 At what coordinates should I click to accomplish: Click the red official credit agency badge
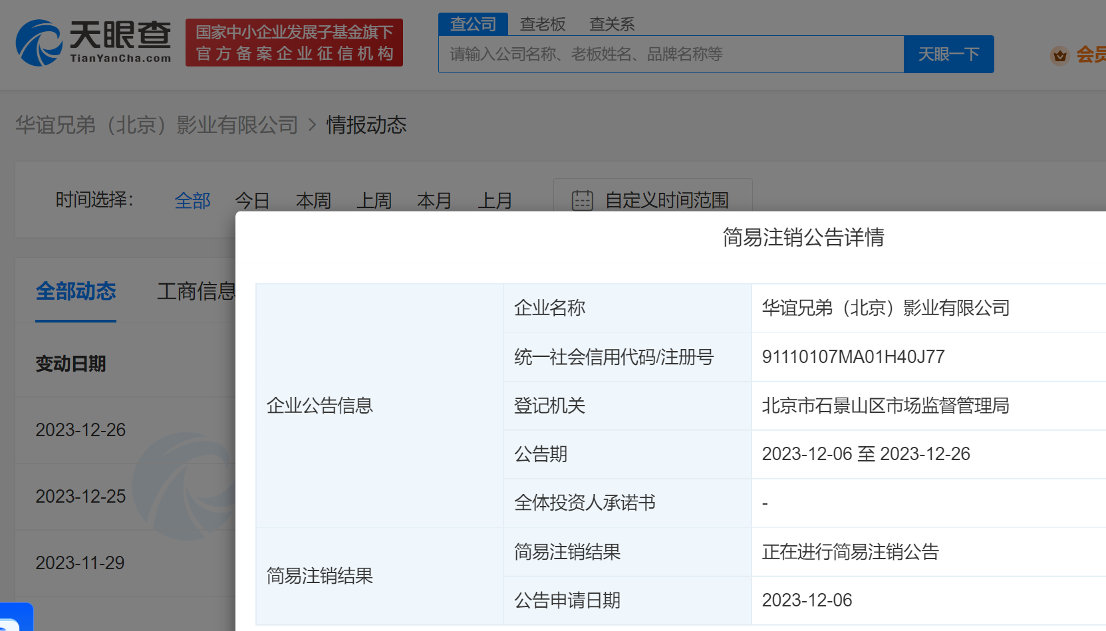(294, 43)
